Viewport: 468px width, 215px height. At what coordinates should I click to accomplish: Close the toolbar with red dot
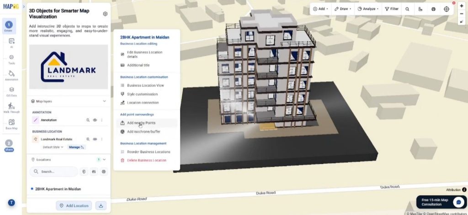click(454, 3)
